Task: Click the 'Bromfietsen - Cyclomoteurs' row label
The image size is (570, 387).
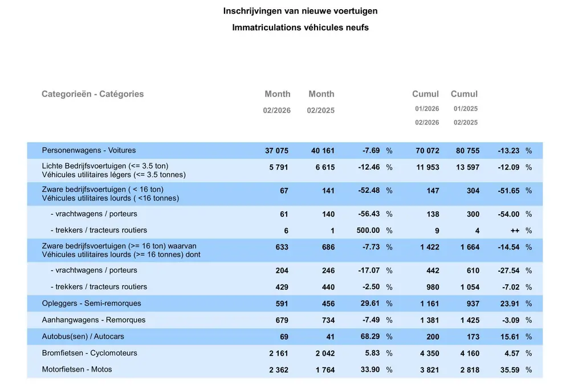Action: [89, 353]
